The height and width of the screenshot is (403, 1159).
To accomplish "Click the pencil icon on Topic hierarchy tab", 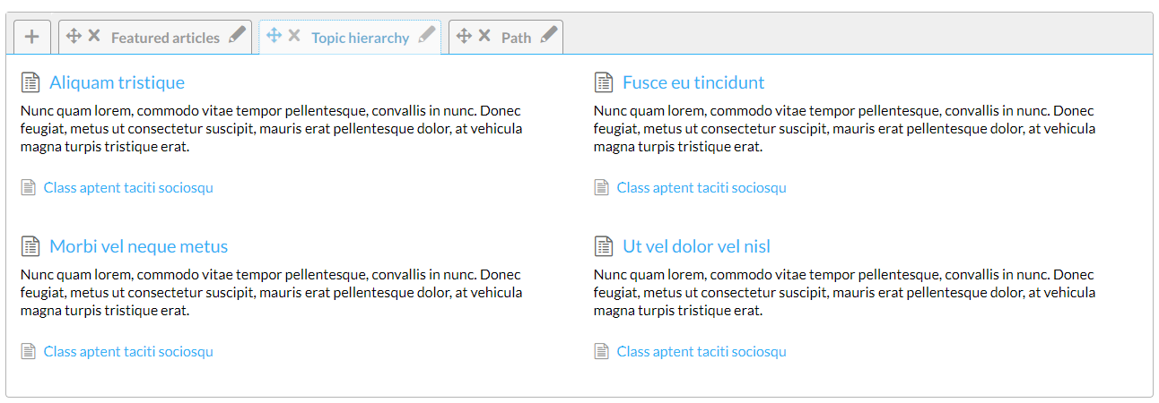I will pos(427,35).
